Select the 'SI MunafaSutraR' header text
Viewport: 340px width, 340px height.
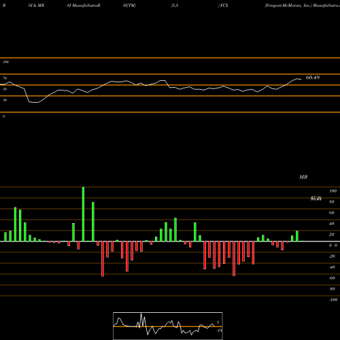(x=84, y=5)
